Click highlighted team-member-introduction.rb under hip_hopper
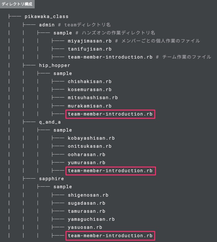 (x=110, y=114)
